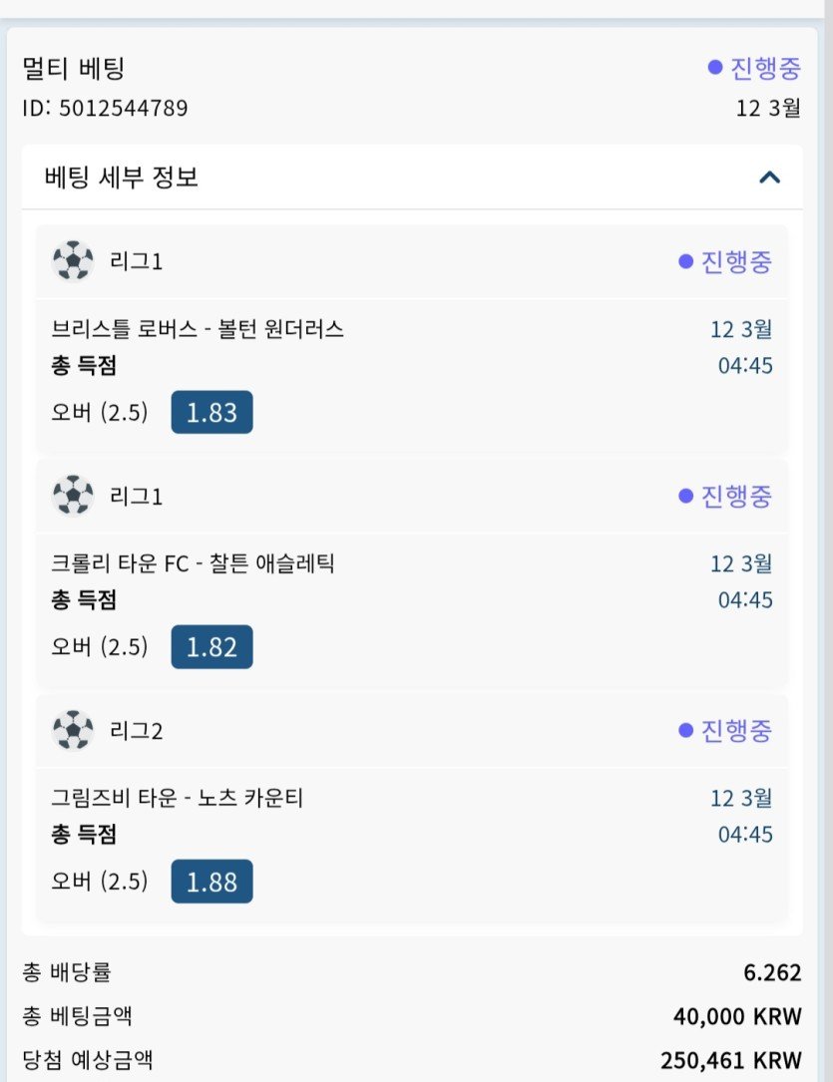Image resolution: width=833 pixels, height=1082 pixels.
Task: Collapse the 베팅 세부 정보 chevron
Action: pyautogui.click(x=768, y=178)
